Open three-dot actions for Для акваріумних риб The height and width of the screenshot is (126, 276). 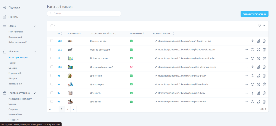coord(246,67)
